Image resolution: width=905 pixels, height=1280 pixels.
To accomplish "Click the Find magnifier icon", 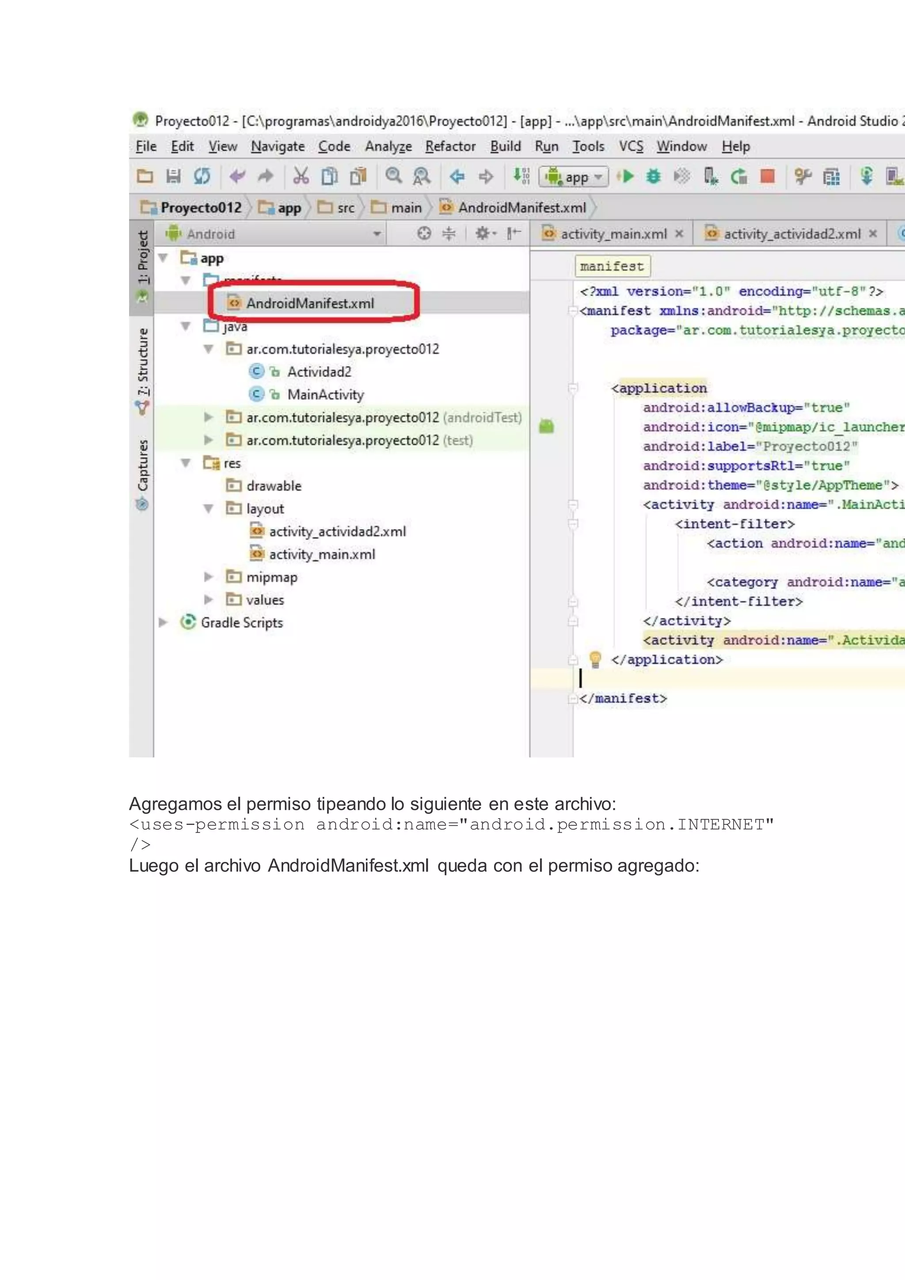I will (x=393, y=175).
